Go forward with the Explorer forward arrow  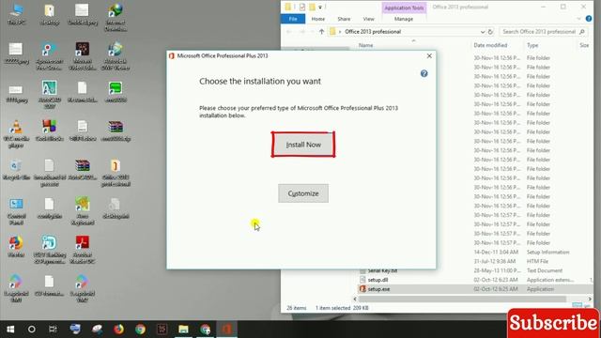pos(302,32)
